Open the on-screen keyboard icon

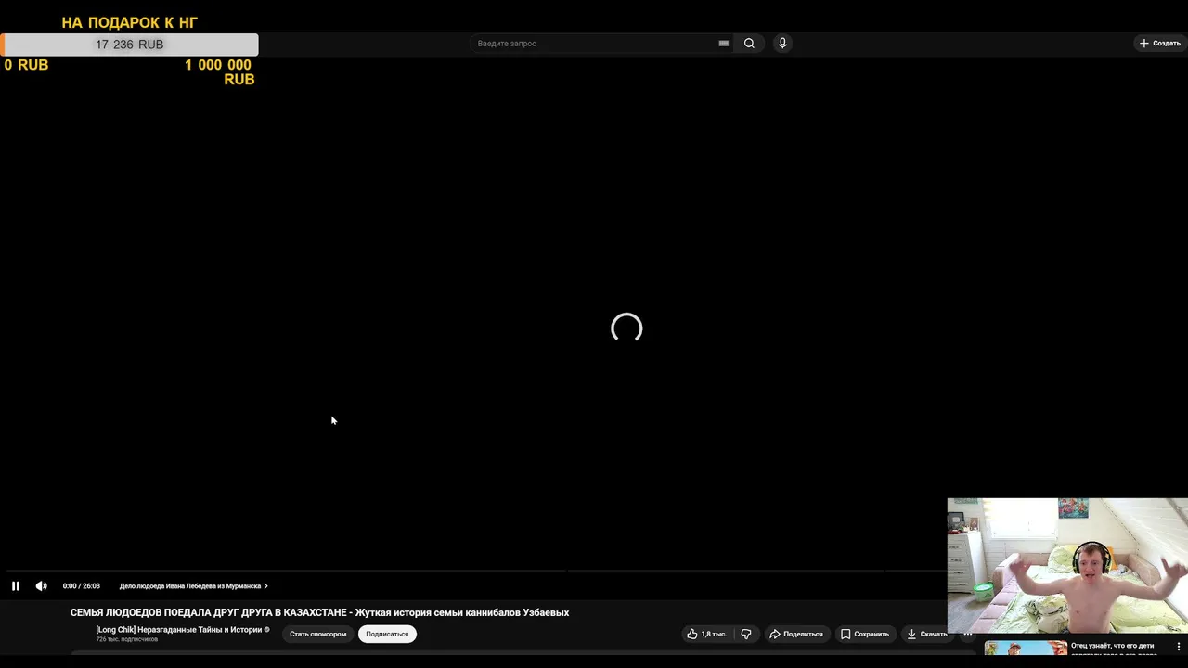pyautogui.click(x=724, y=44)
